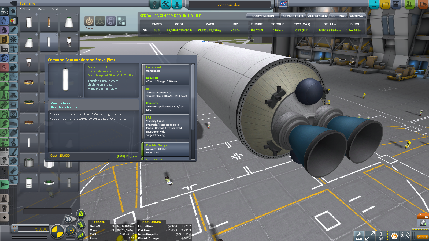Image resolution: width=429 pixels, height=241 pixels.
Task: Sort parts by Cost
Action: click(x=55, y=9)
